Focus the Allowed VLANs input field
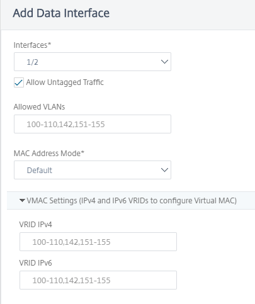Image resolution: width=255 pixels, height=304 pixels. click(93, 124)
